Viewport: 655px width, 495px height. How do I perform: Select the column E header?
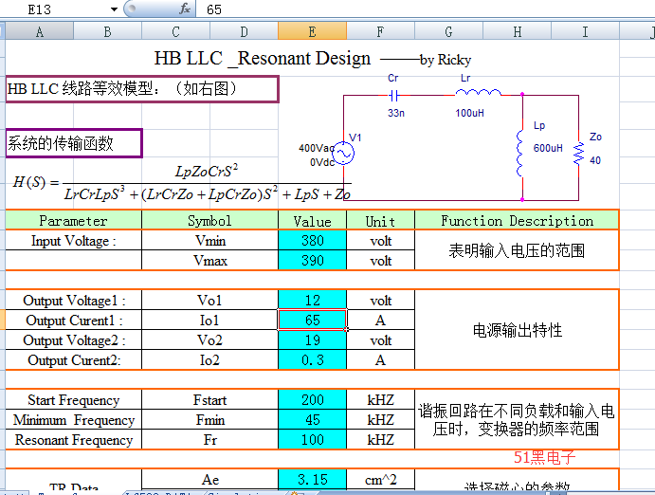coord(312,32)
